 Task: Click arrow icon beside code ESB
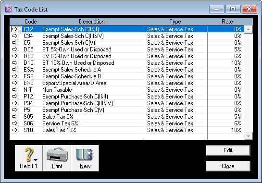click(x=15, y=76)
